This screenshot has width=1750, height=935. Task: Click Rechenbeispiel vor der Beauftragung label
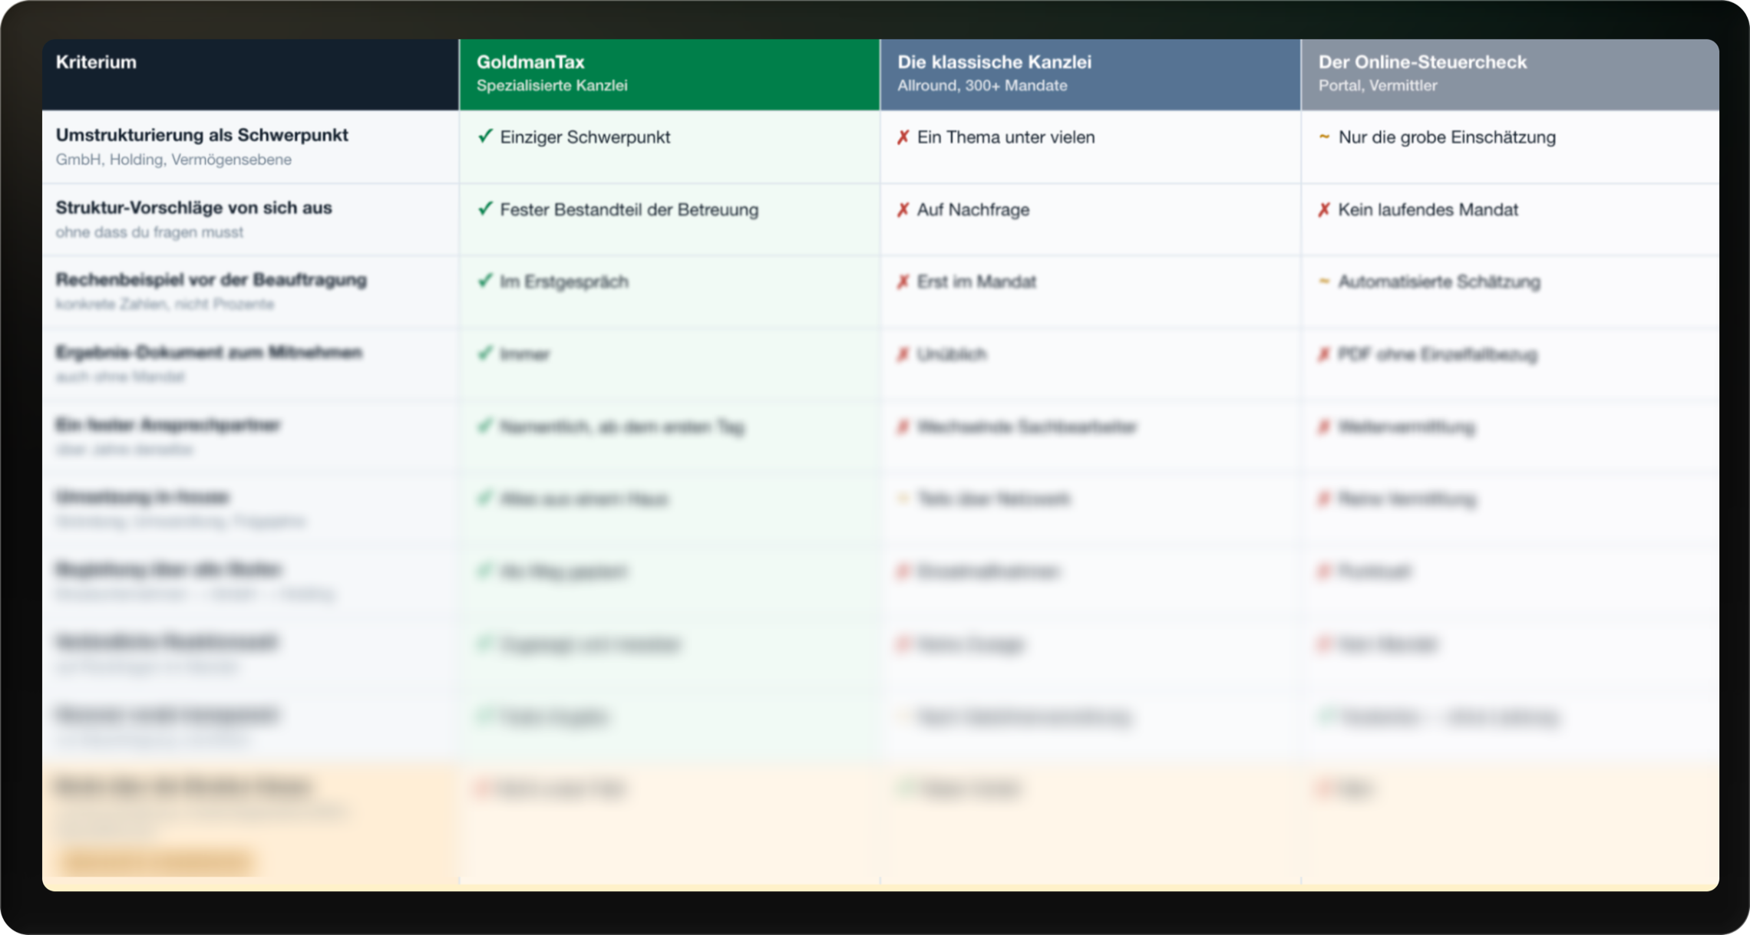pos(211,280)
